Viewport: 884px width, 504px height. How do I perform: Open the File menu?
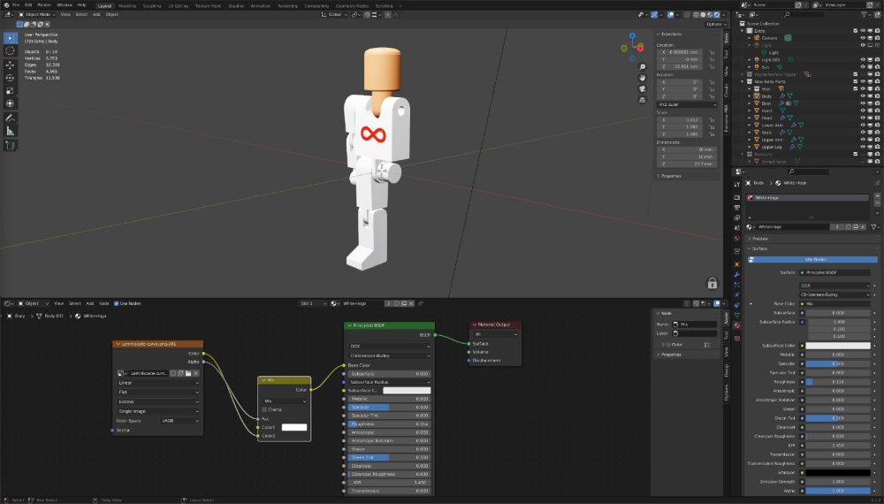[16, 5]
